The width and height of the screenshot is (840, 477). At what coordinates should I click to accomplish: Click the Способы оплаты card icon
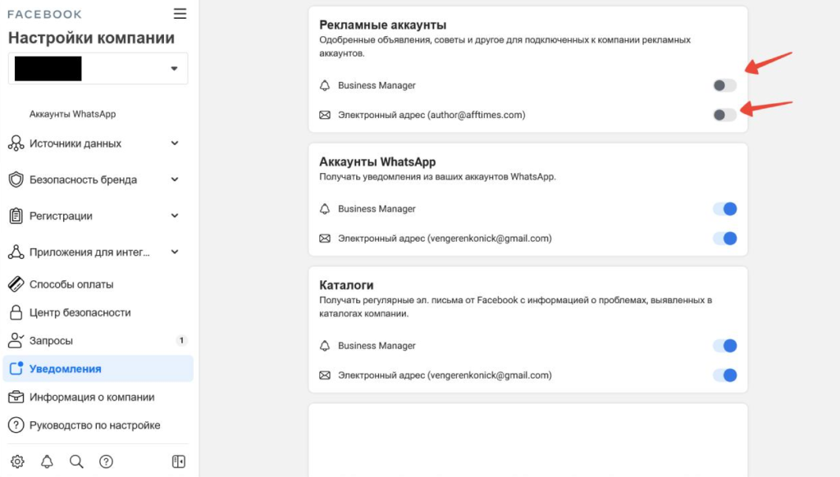16,284
